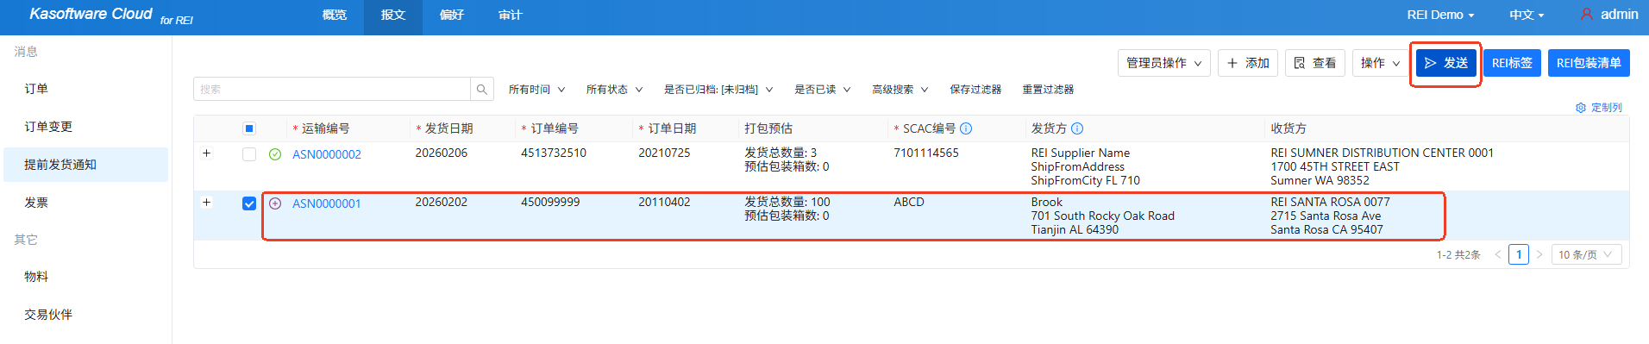The width and height of the screenshot is (1649, 344).
Task: Uncheck the ASN0000001 row checkbox
Action: click(x=249, y=203)
